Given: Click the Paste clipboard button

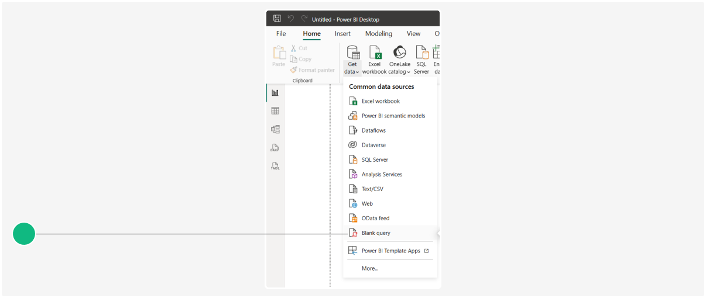Looking at the screenshot, I should (279, 57).
